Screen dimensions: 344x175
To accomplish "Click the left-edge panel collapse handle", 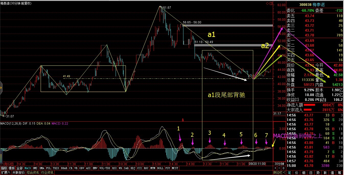I will [x=1, y=88].
